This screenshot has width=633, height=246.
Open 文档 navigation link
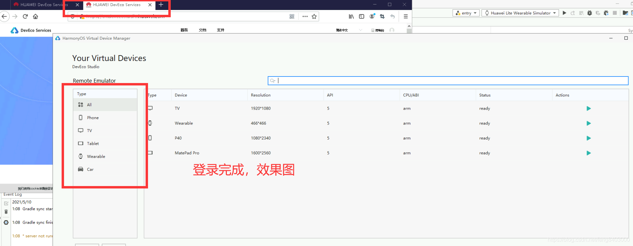click(x=202, y=30)
